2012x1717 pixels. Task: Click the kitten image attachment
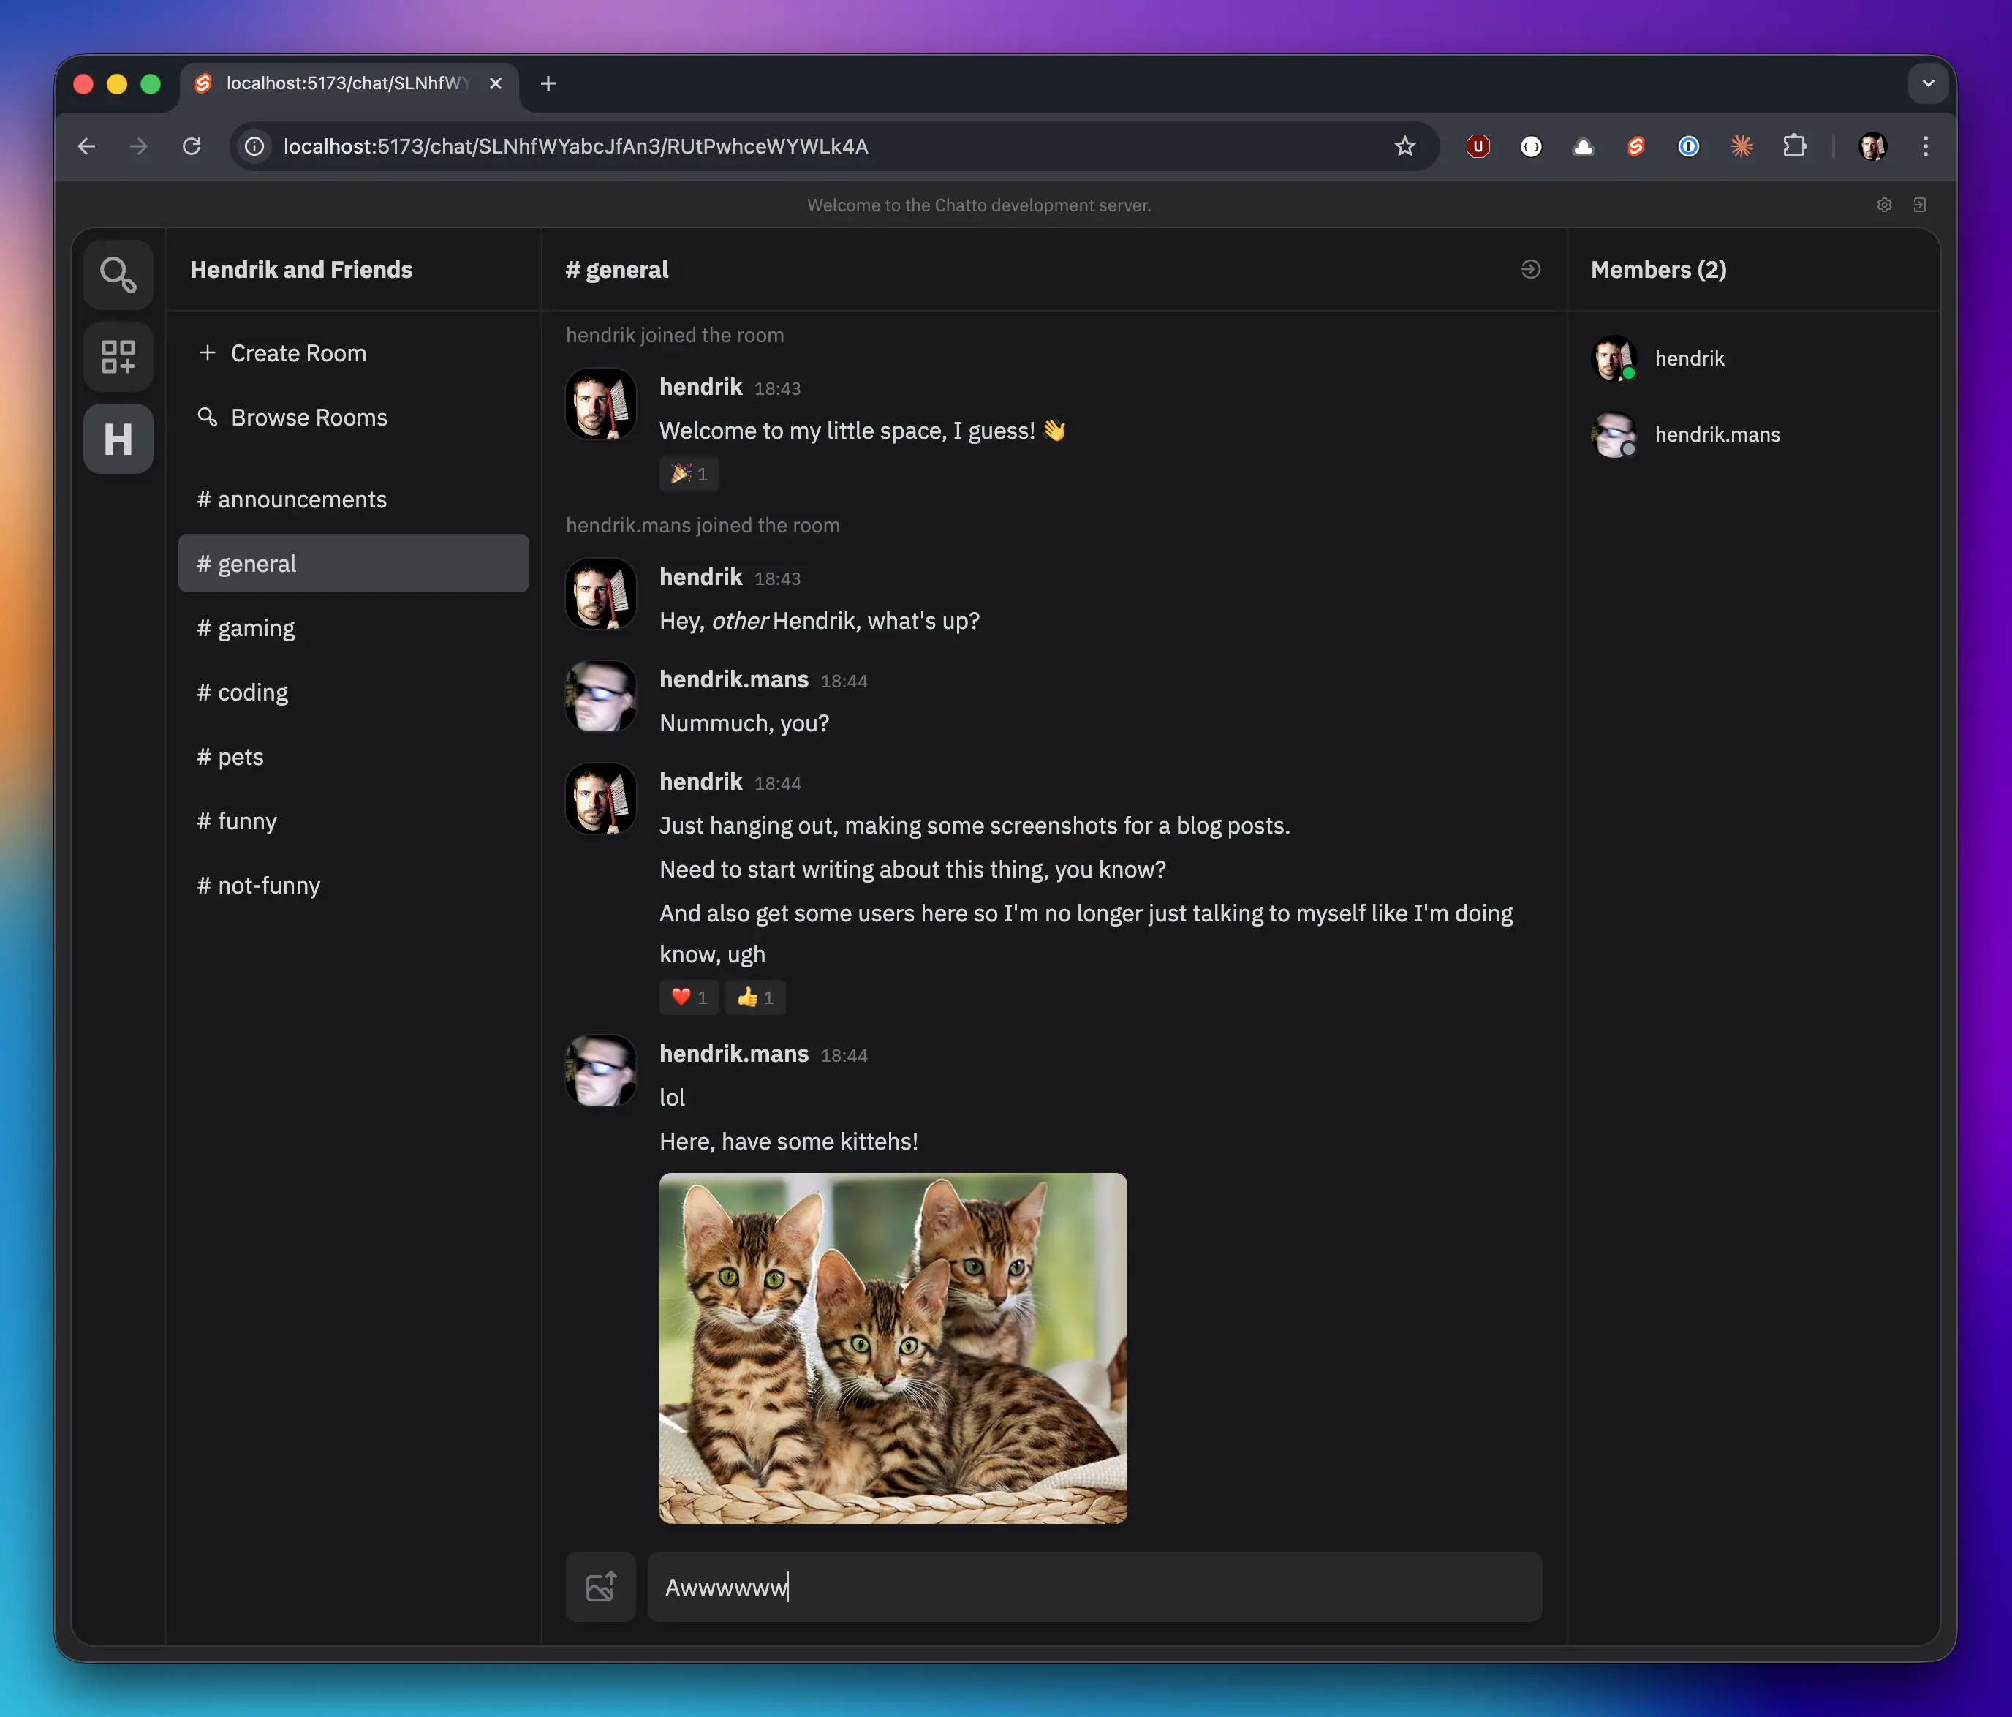click(x=893, y=1348)
